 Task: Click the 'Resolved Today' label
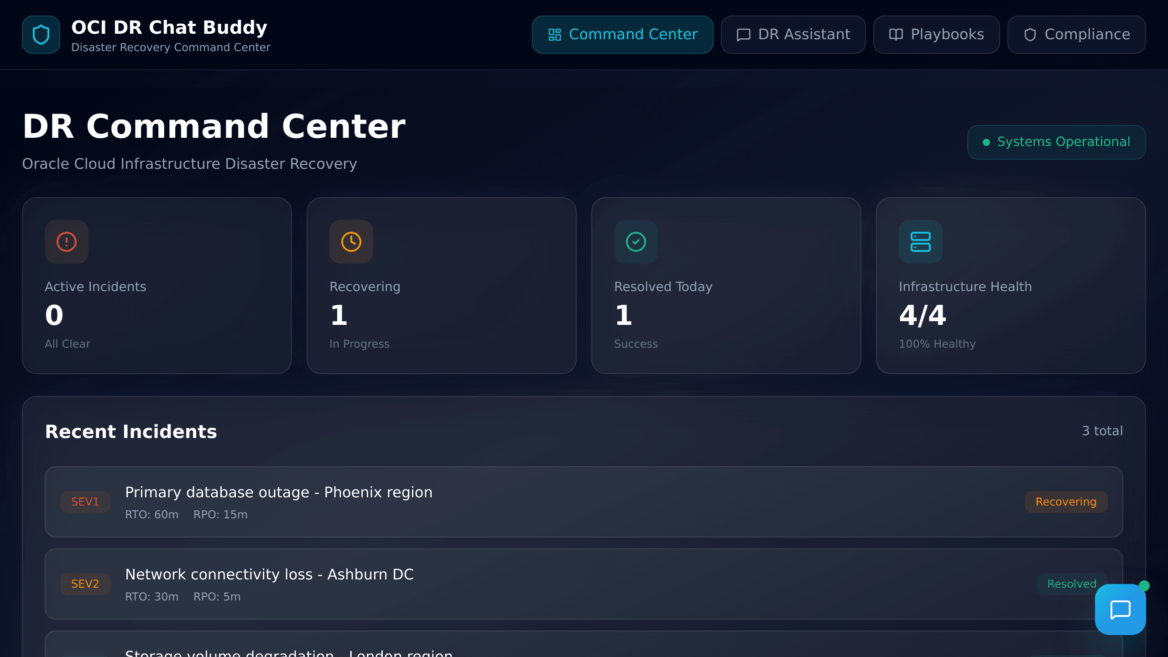click(x=663, y=287)
